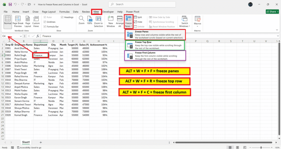
Task: Choose Freeze First Column option
Action: [x=155, y=56]
